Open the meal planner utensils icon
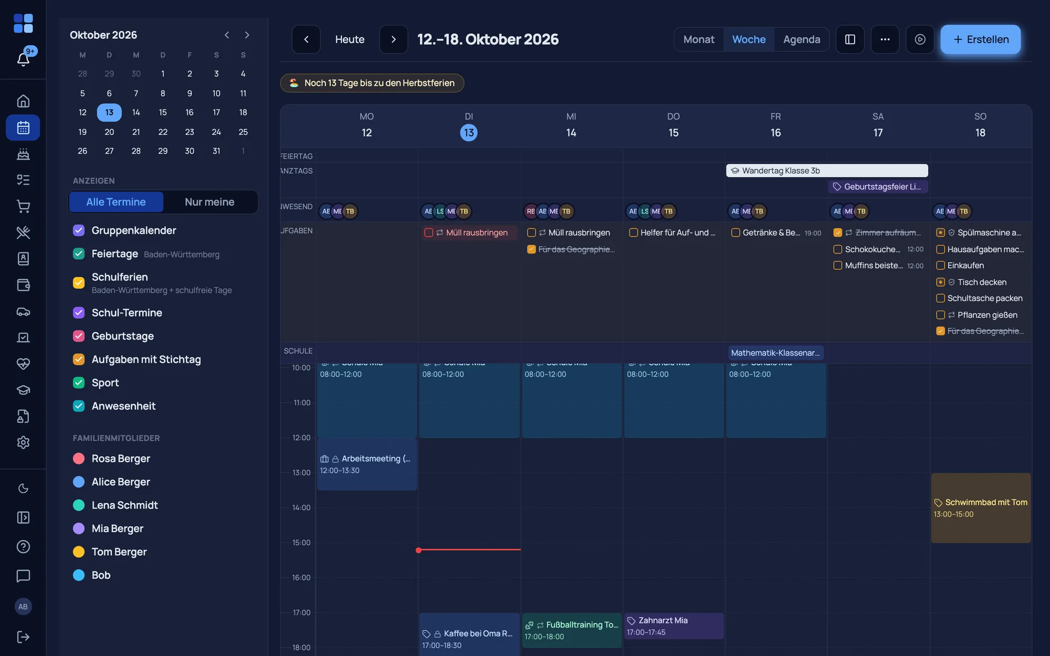 pyautogui.click(x=23, y=232)
